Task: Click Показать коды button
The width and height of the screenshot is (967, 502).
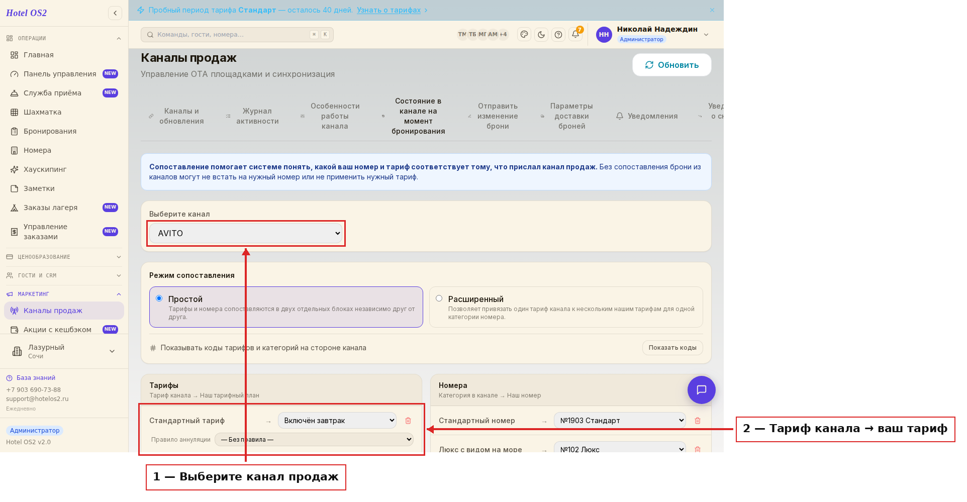Action: (x=672, y=348)
